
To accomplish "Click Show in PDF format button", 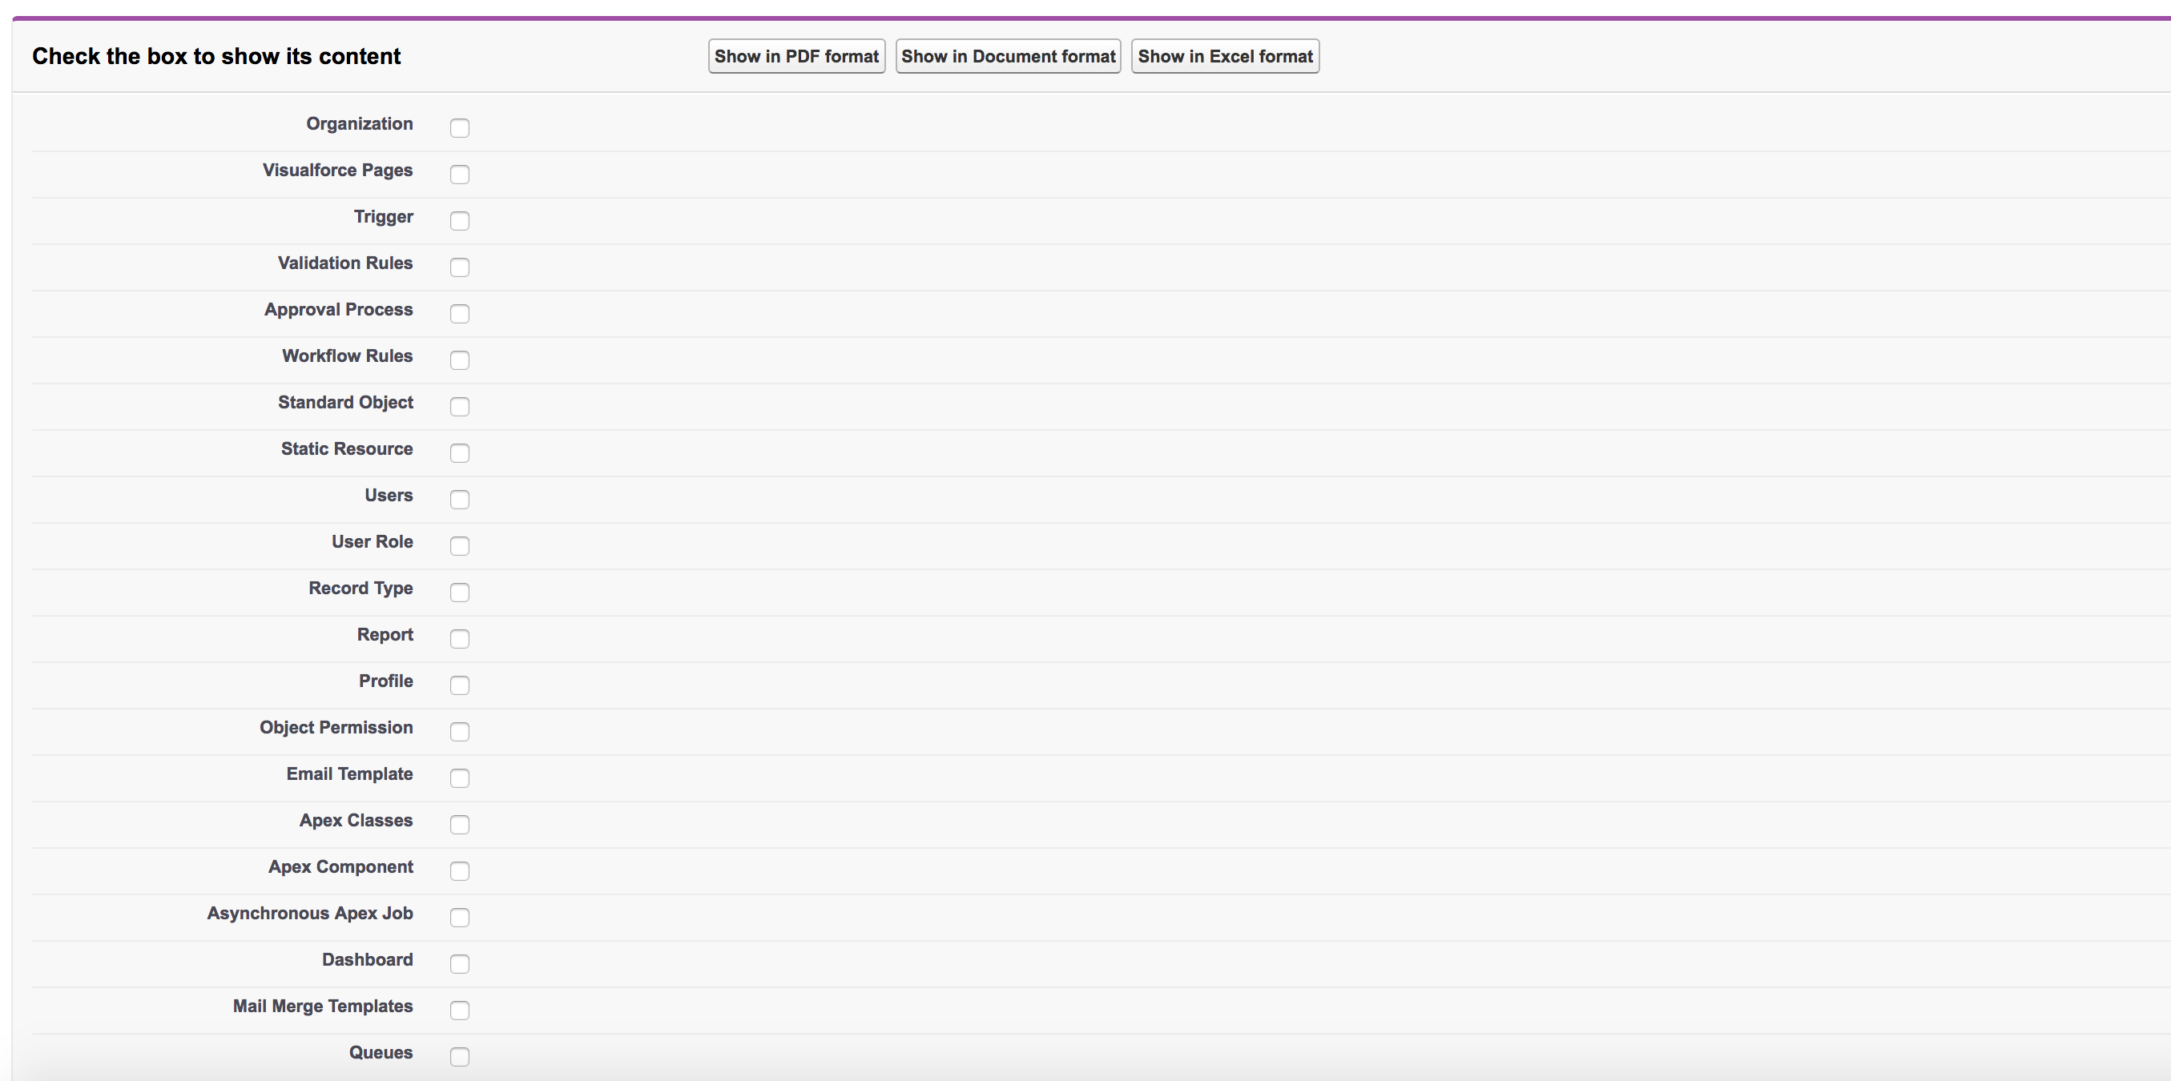I will 795,56.
